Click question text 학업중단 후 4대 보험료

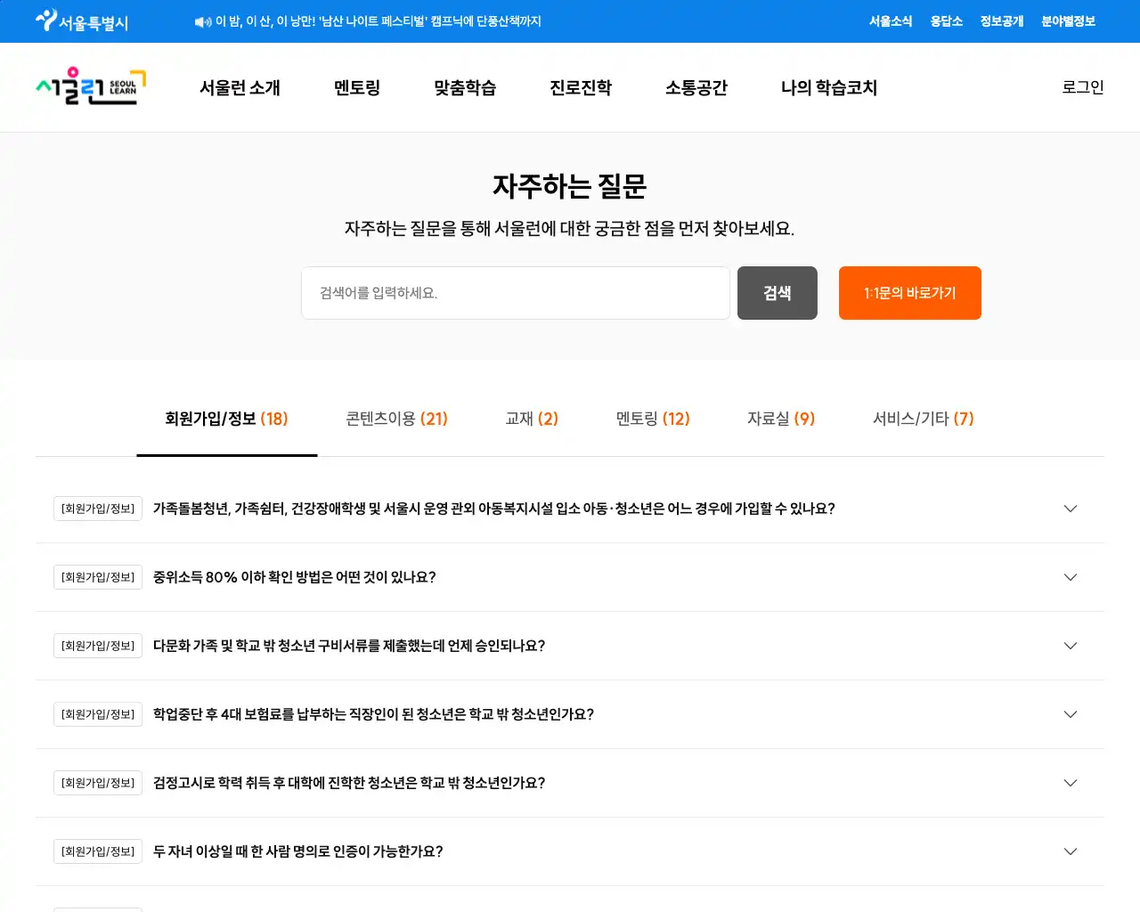point(373,714)
